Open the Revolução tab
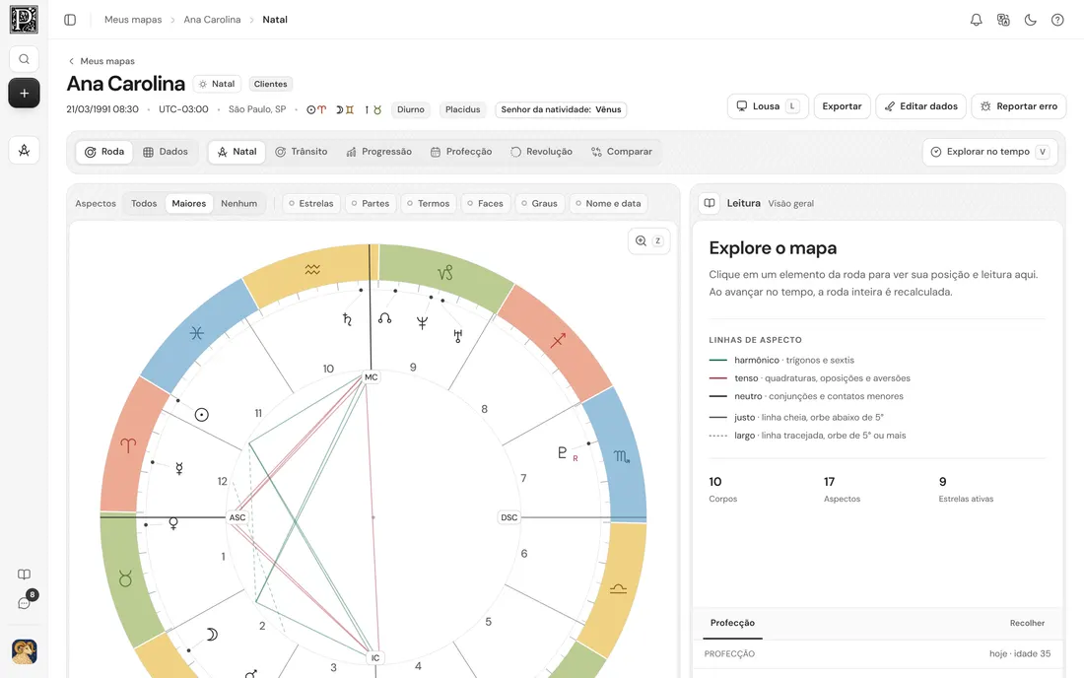Image resolution: width=1084 pixels, height=678 pixels. [541, 152]
